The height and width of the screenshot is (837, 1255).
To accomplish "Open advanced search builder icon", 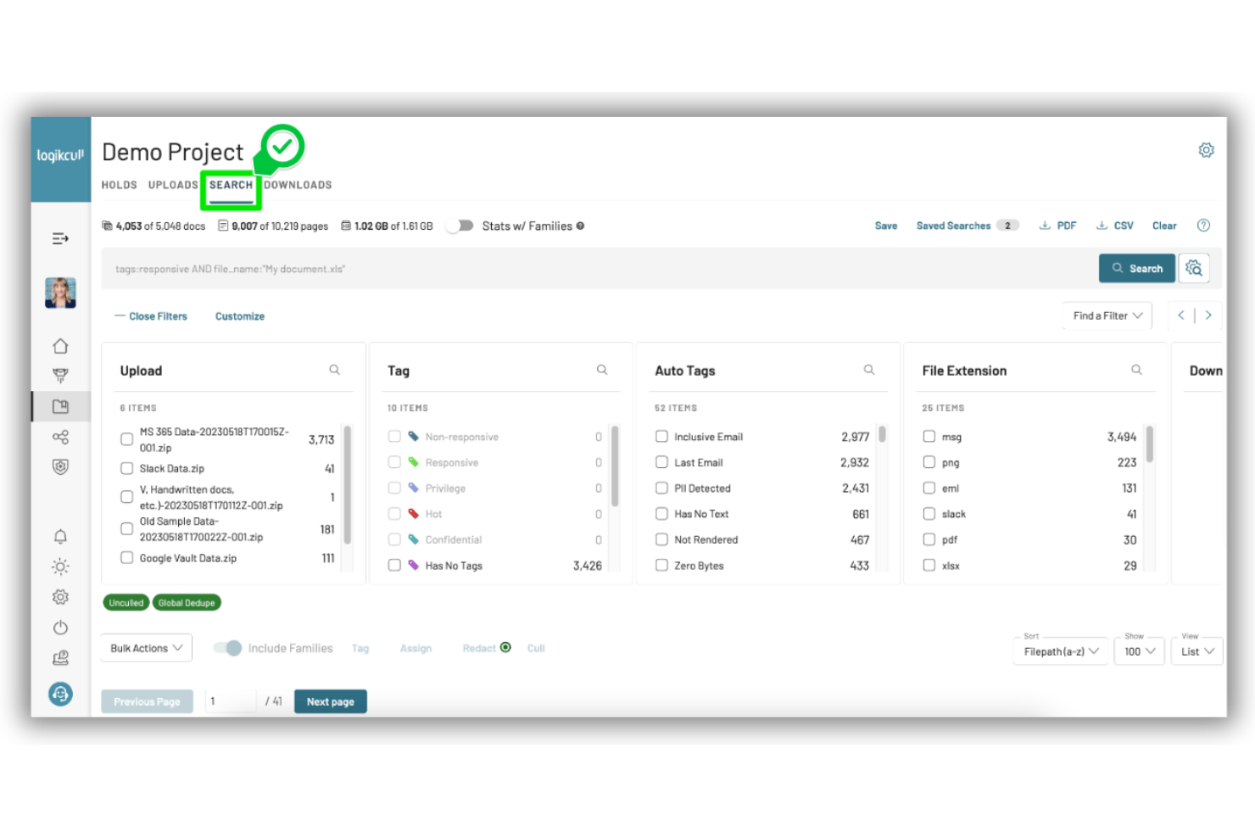I will (x=1194, y=268).
